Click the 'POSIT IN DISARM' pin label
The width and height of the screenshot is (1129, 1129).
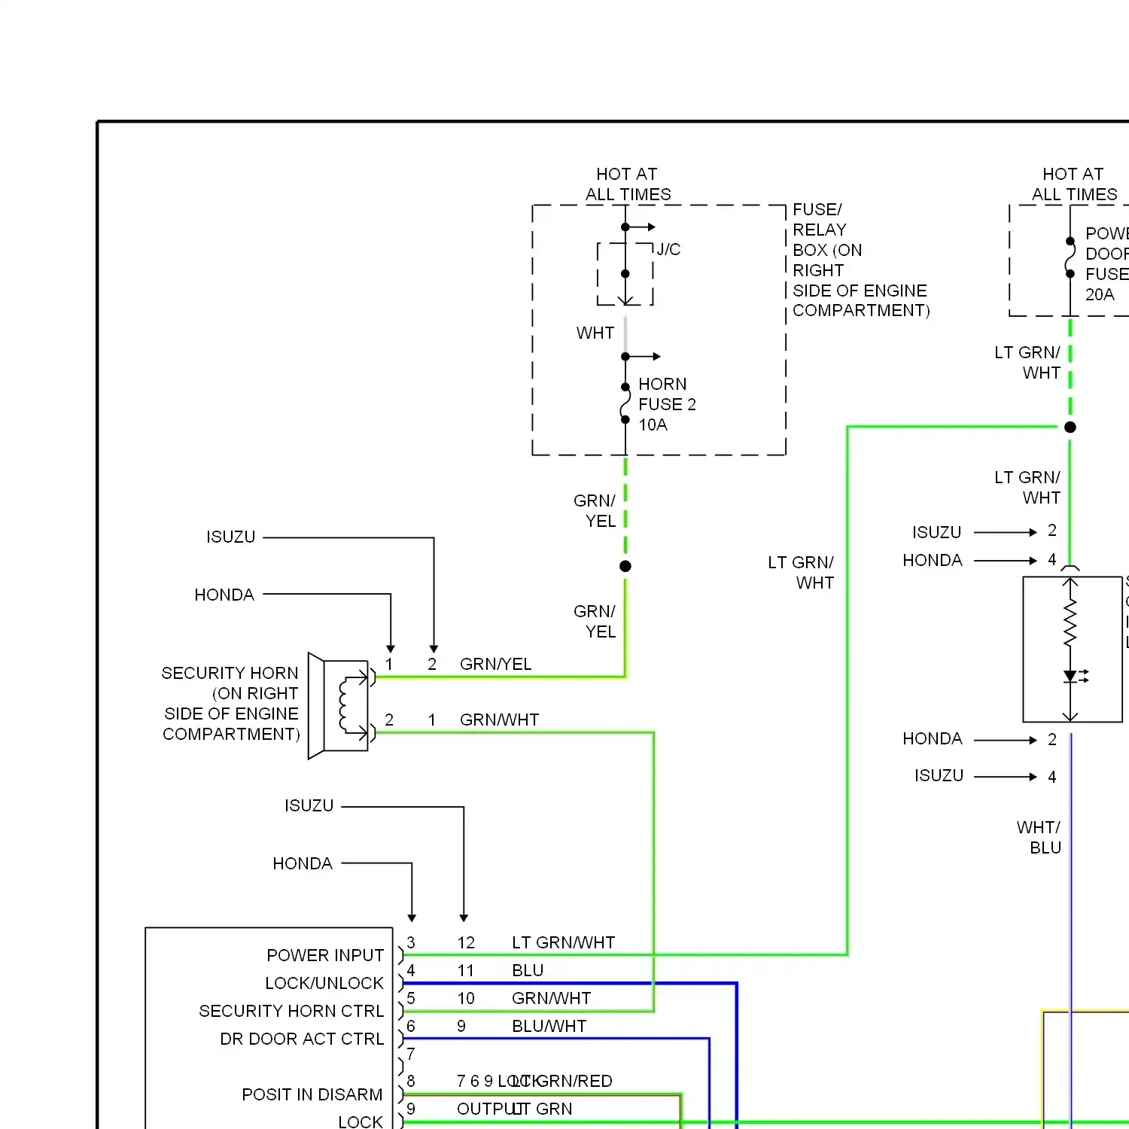click(312, 1094)
